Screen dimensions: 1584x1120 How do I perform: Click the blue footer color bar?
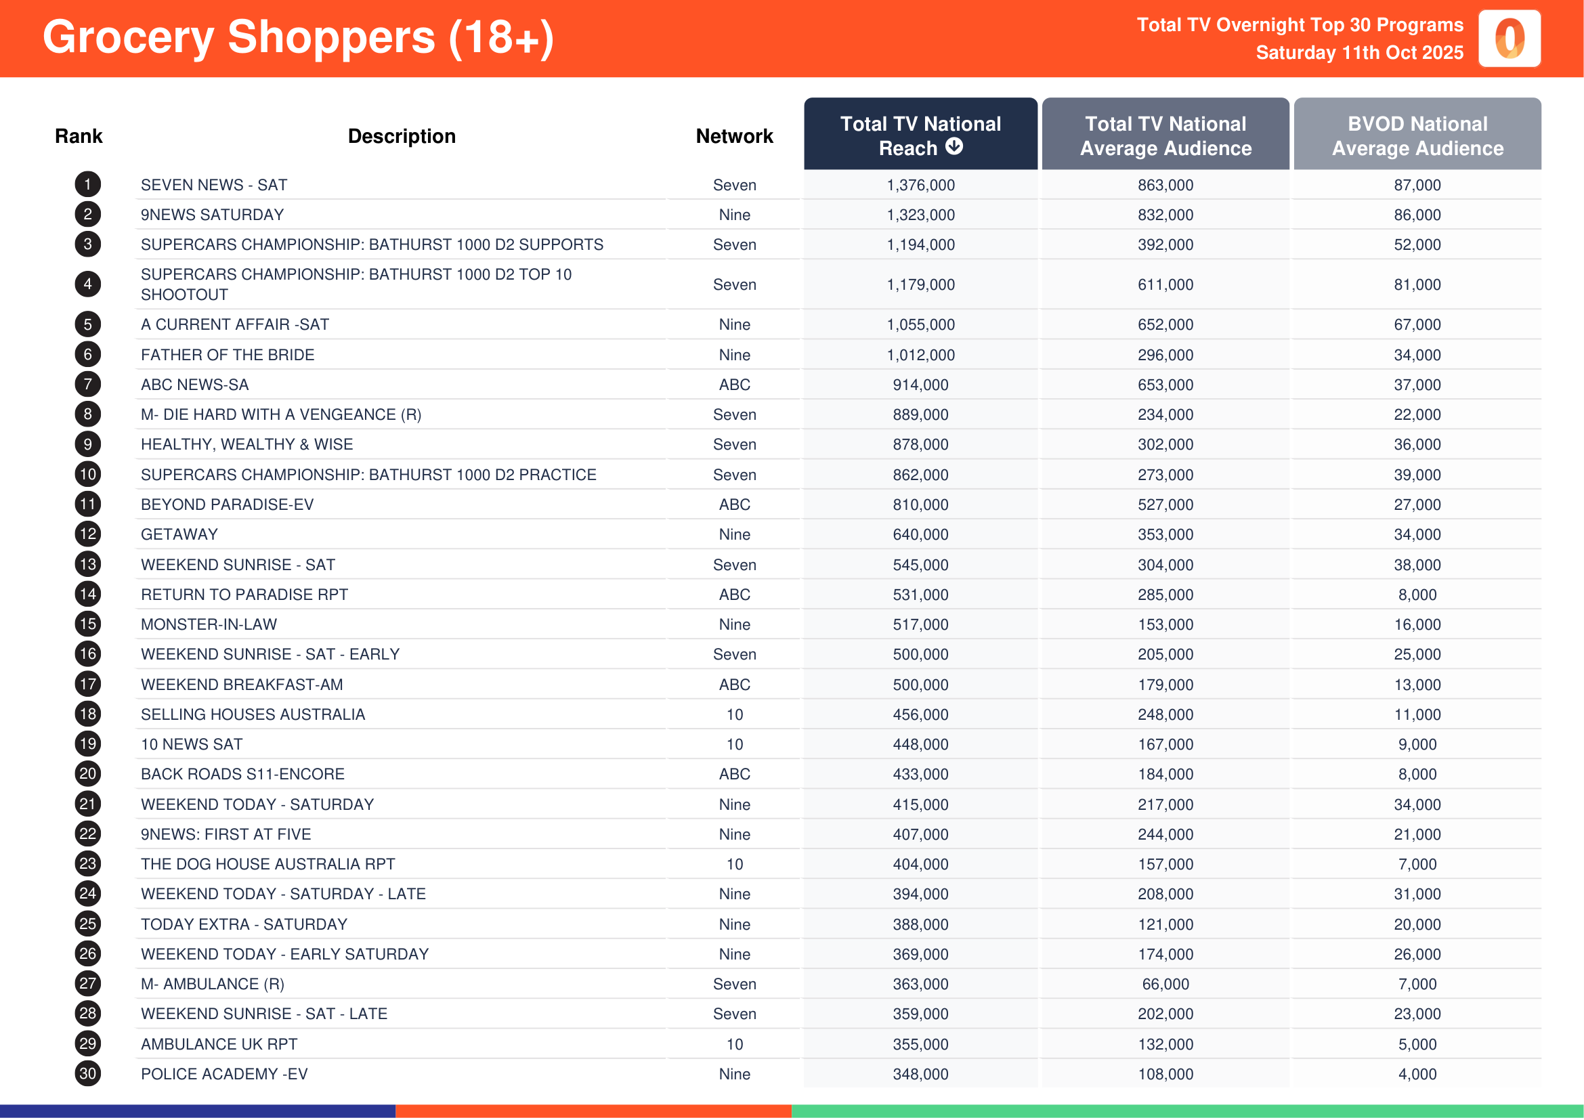point(197,1111)
